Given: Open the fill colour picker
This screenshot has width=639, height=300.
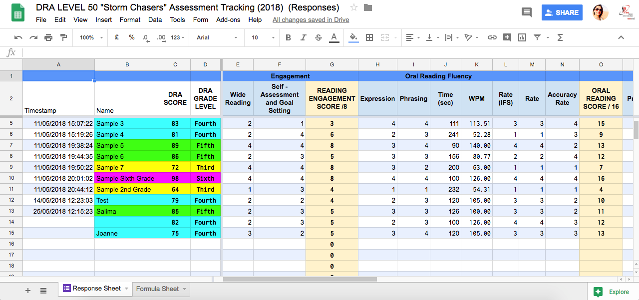Looking at the screenshot, I should click(x=353, y=37).
